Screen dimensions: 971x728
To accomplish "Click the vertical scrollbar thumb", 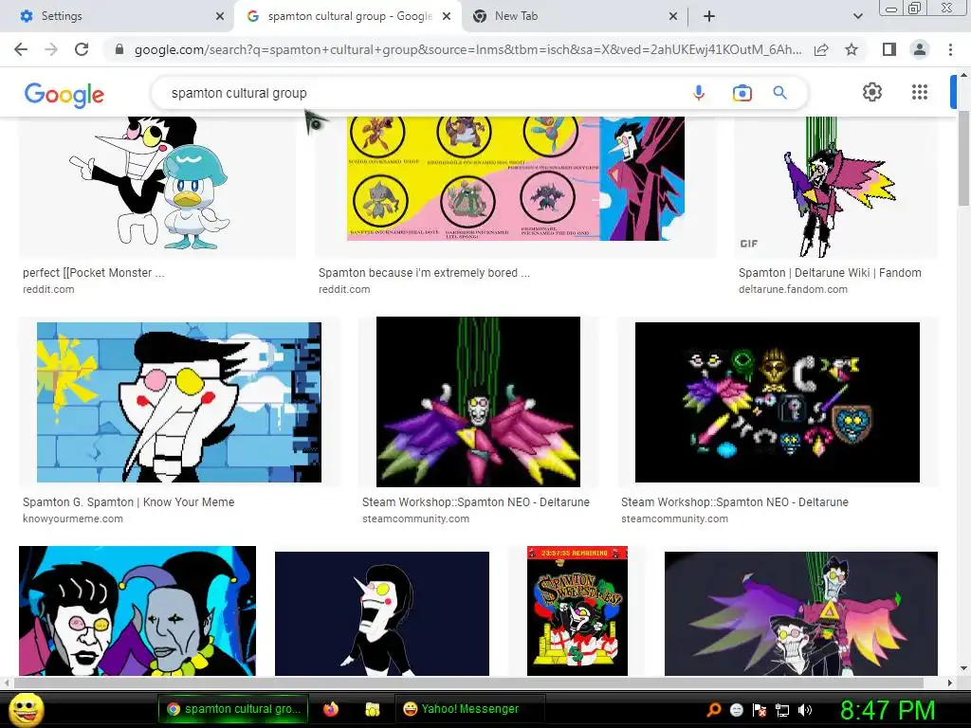I will [x=963, y=158].
